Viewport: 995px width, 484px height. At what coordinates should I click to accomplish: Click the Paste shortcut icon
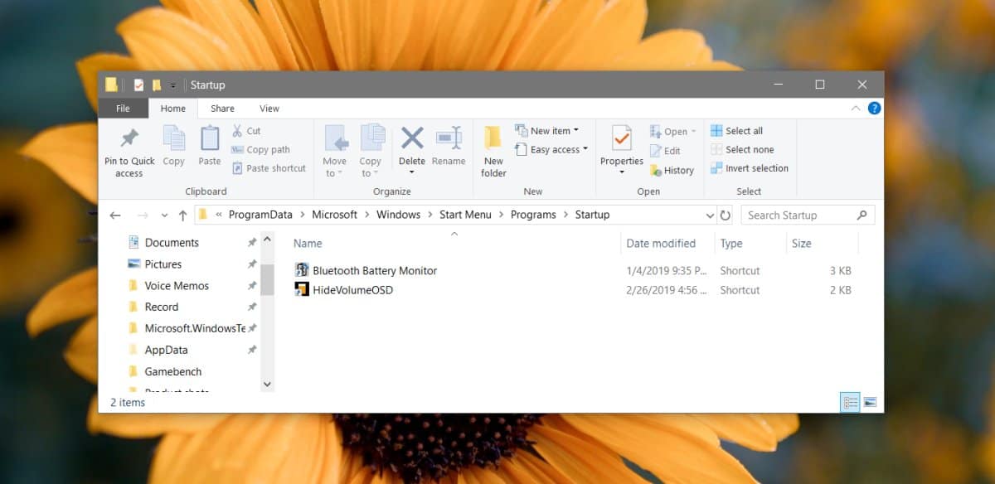pos(237,168)
